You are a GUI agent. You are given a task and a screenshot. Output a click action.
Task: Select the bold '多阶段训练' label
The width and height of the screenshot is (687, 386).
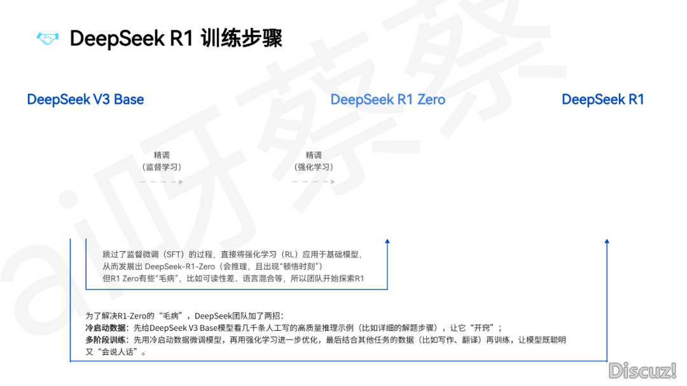(106, 340)
